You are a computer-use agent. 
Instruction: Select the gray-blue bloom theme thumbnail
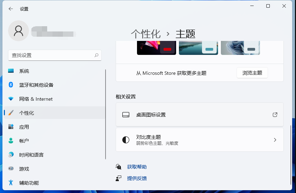point(240,48)
